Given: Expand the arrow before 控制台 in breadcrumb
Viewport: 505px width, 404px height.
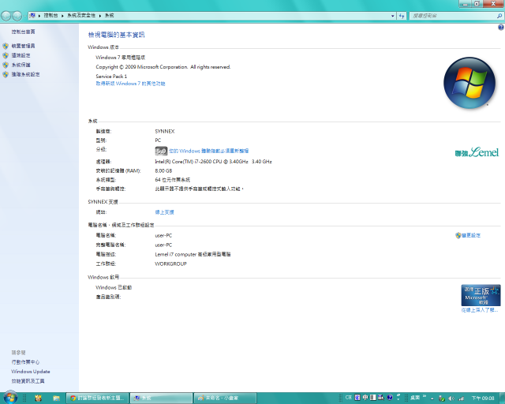Looking at the screenshot, I should pos(39,16).
